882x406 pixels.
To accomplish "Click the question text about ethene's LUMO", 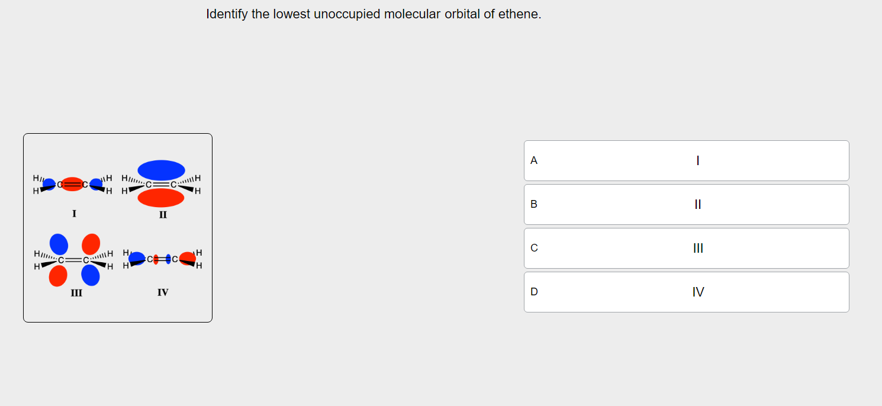I will pyautogui.click(x=374, y=14).
